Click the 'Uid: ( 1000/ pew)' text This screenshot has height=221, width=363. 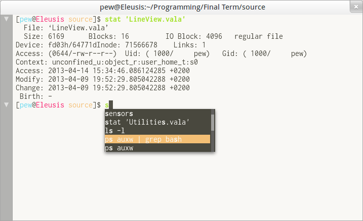tap(167, 53)
